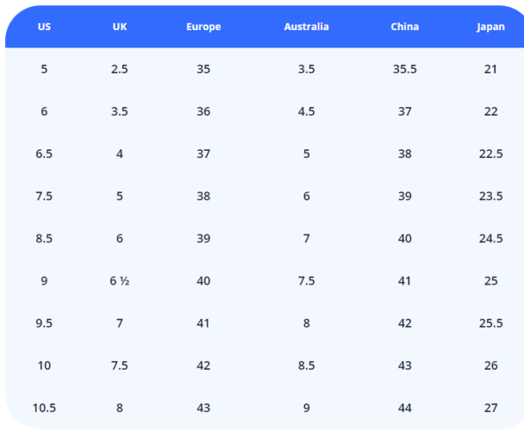This screenshot has width=524, height=432.
Task: Click UK size 2.5 cell
Action: (120, 69)
